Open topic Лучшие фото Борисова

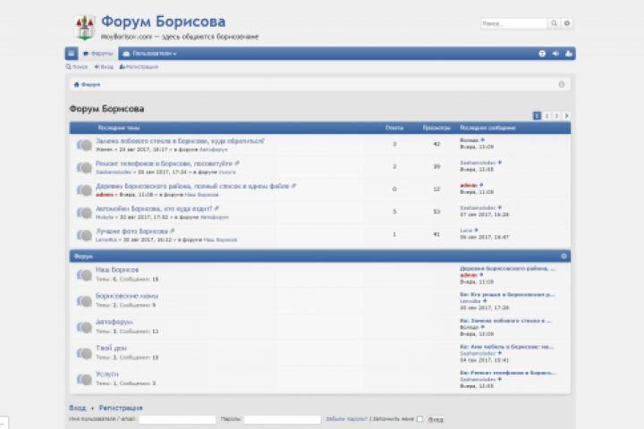[131, 231]
